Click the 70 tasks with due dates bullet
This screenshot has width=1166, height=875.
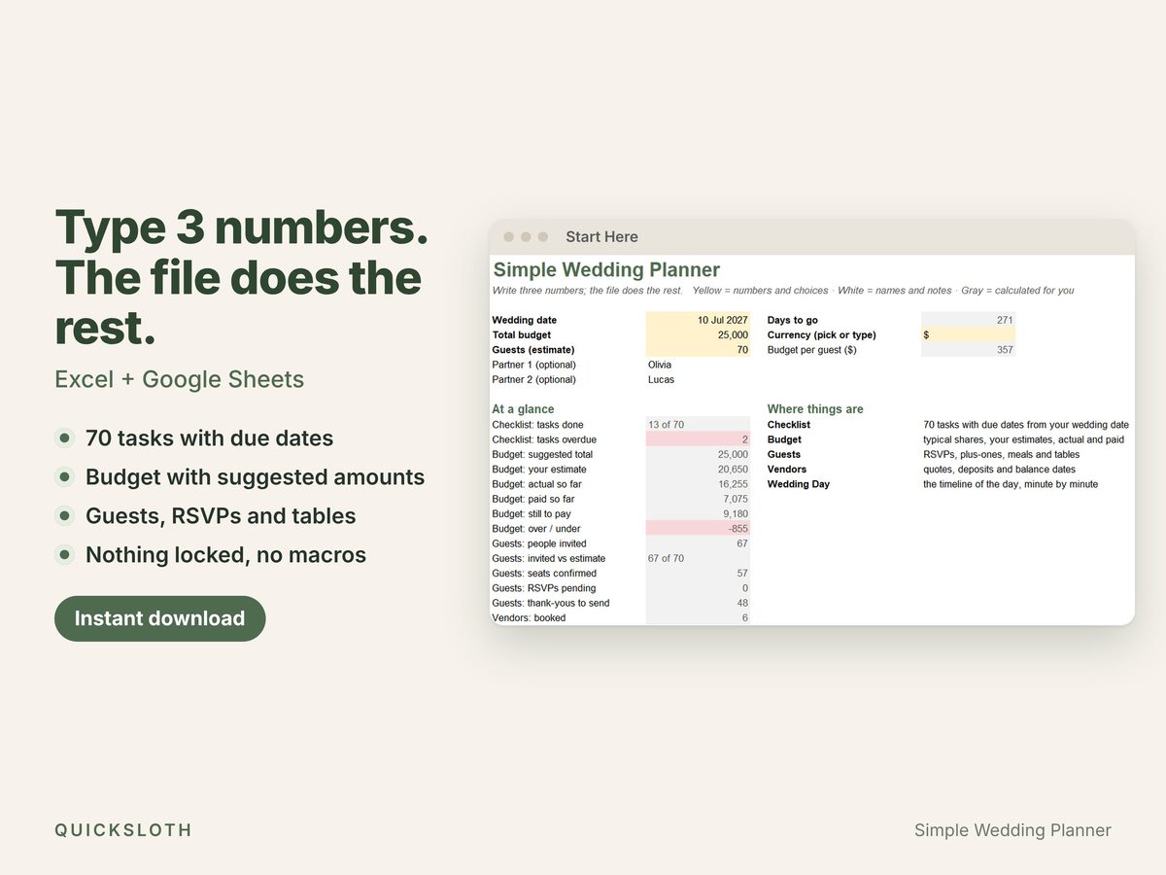point(209,438)
